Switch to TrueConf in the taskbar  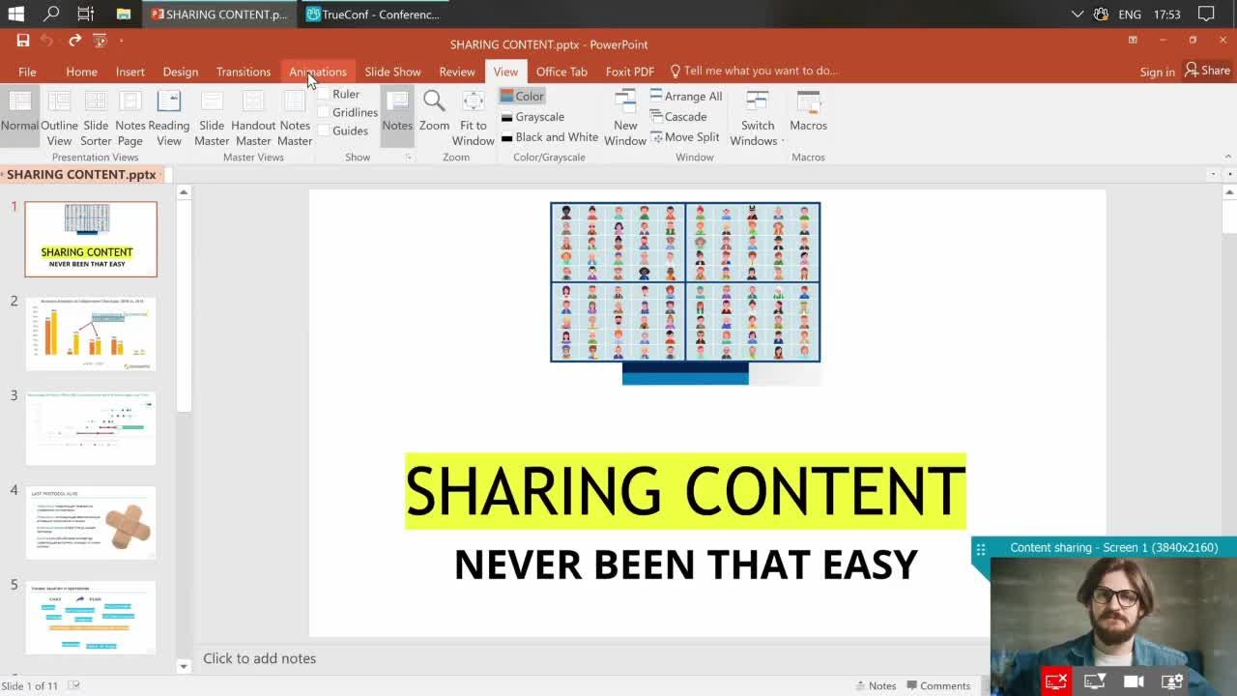tap(374, 14)
